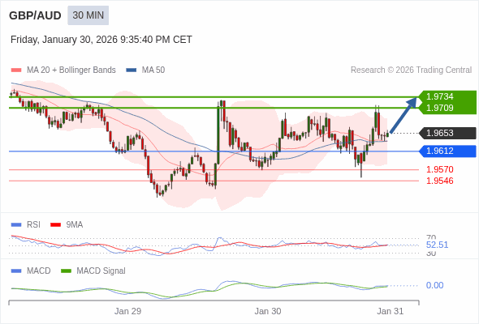Click the Jan 30 axis label
This screenshot has width=479, height=324.
point(268,311)
